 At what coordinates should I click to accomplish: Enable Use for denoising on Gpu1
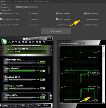click(85, 19)
